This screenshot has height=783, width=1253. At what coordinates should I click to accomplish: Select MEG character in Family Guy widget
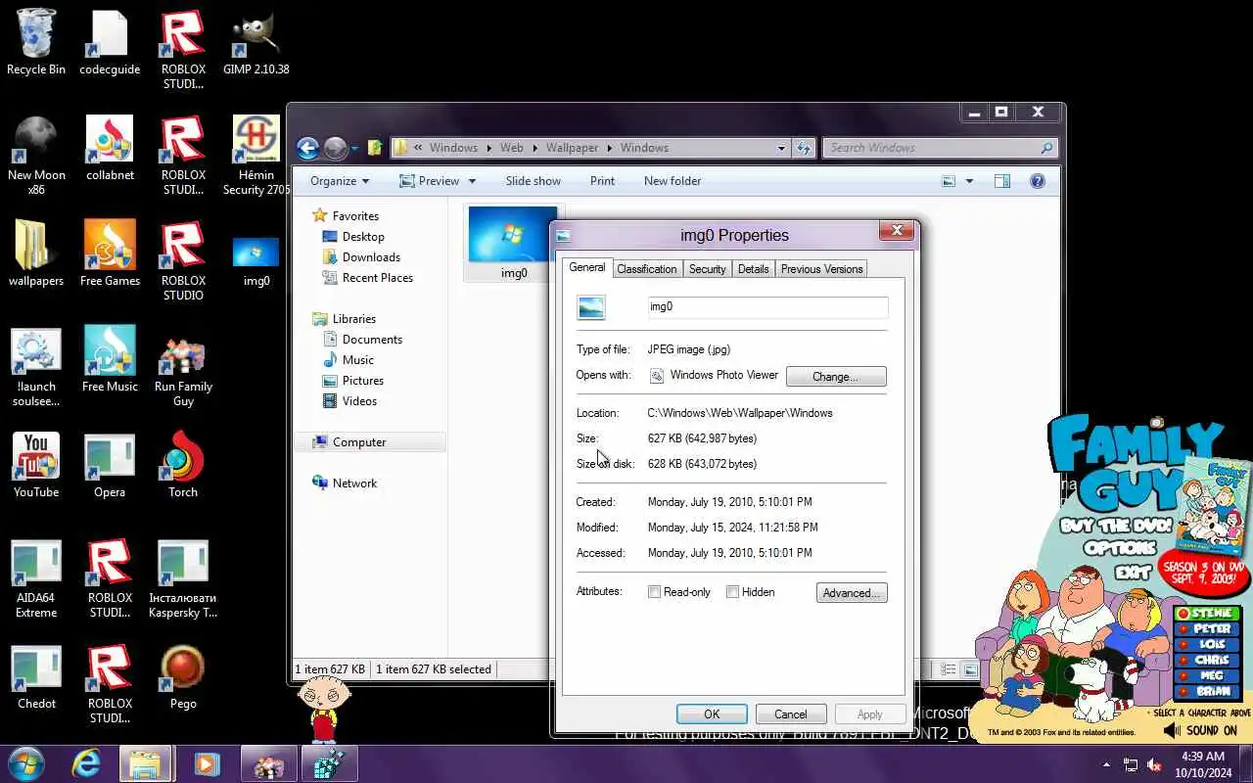1207,676
